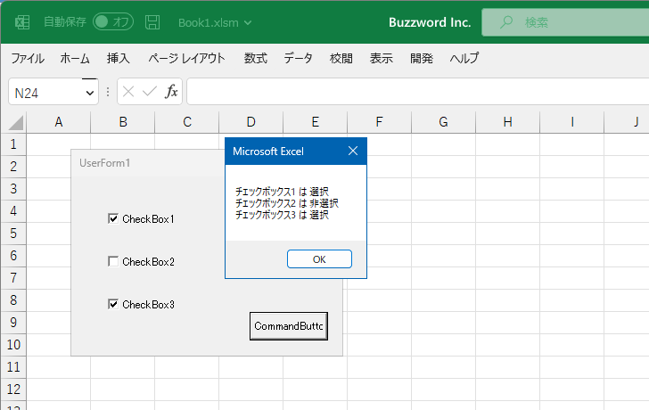Select row 8 header
This screenshot has width=649, height=410.
[13, 300]
